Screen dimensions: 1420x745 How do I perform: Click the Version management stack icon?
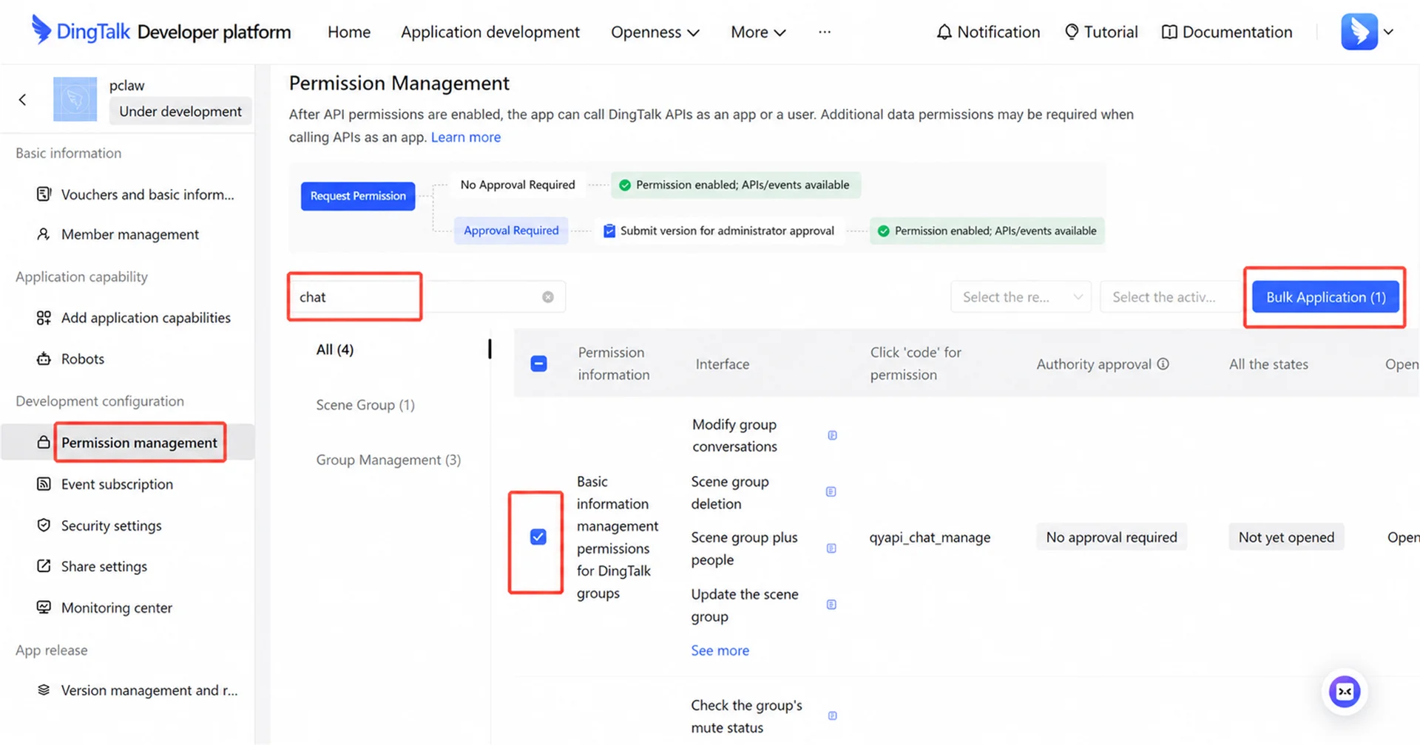[44, 690]
